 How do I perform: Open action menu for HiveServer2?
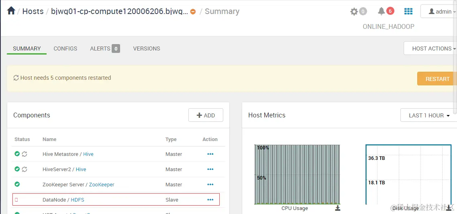pos(210,169)
